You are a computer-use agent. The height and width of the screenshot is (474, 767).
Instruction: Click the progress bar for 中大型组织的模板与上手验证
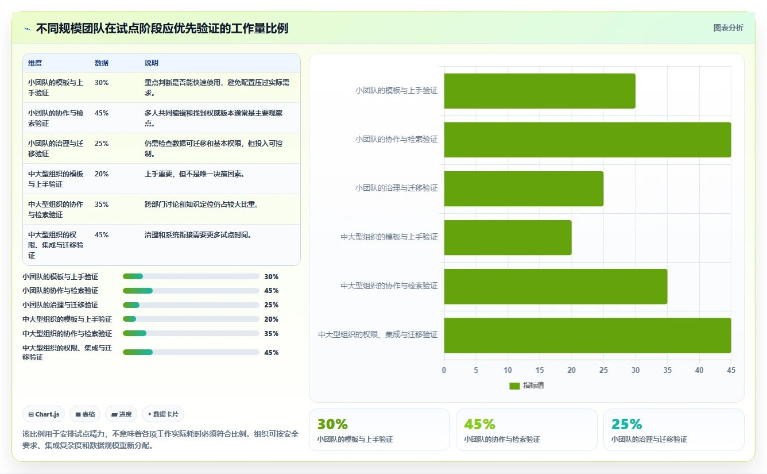pos(191,319)
